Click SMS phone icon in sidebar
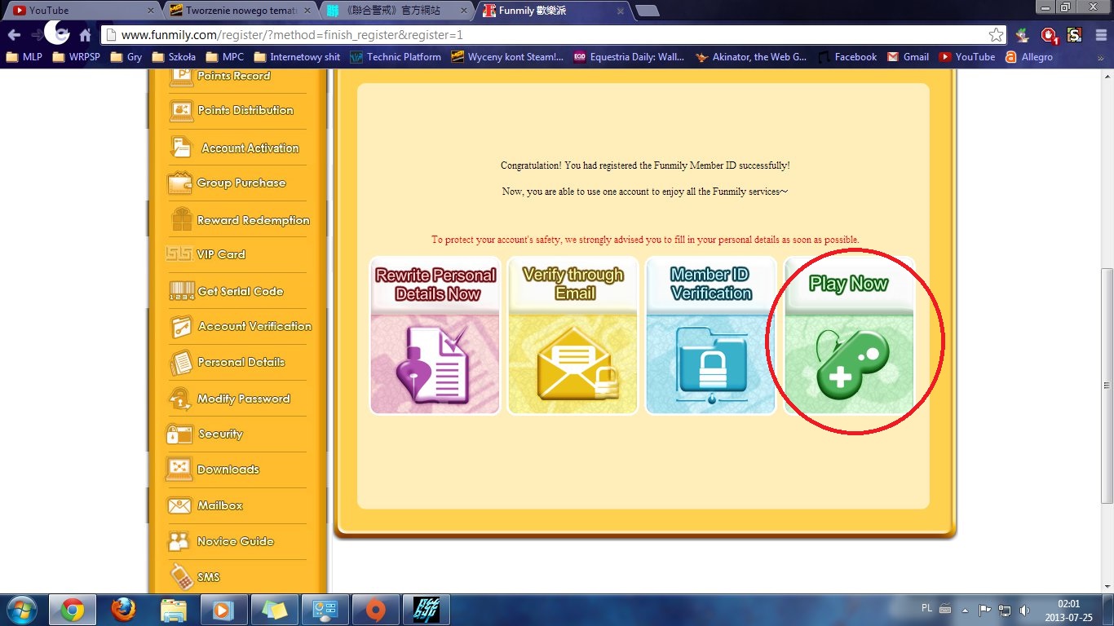The image size is (1114, 626). pyautogui.click(x=181, y=577)
